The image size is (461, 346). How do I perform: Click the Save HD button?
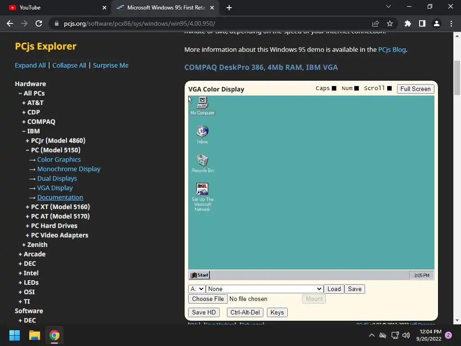pos(204,313)
